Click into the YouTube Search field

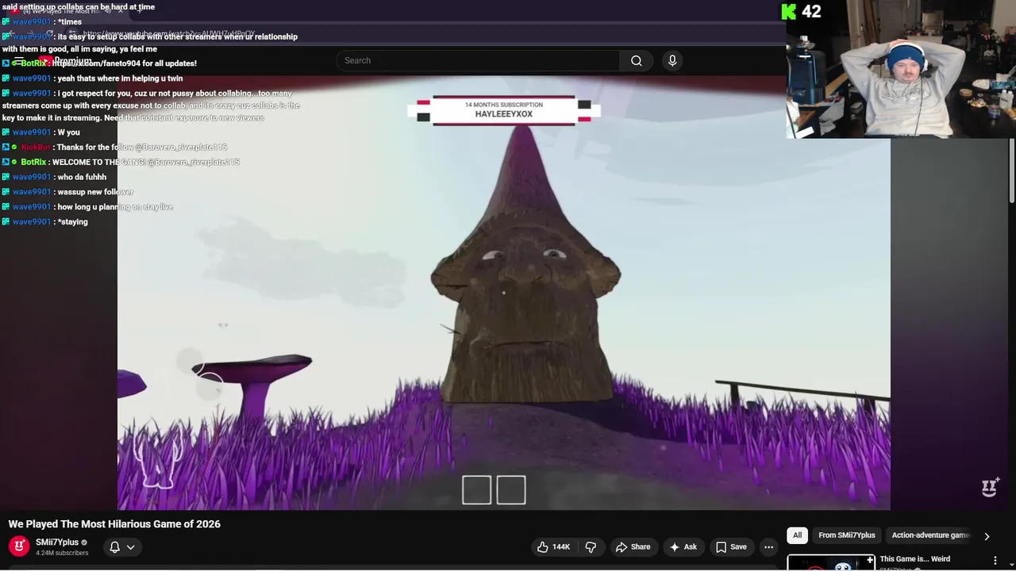point(478,61)
